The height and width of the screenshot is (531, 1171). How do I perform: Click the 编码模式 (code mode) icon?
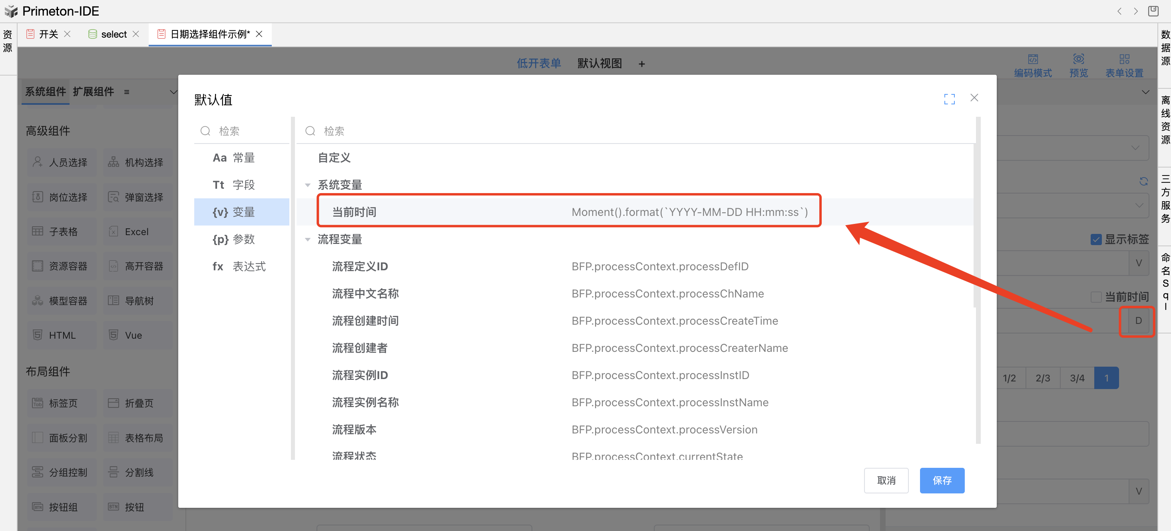point(1032,59)
